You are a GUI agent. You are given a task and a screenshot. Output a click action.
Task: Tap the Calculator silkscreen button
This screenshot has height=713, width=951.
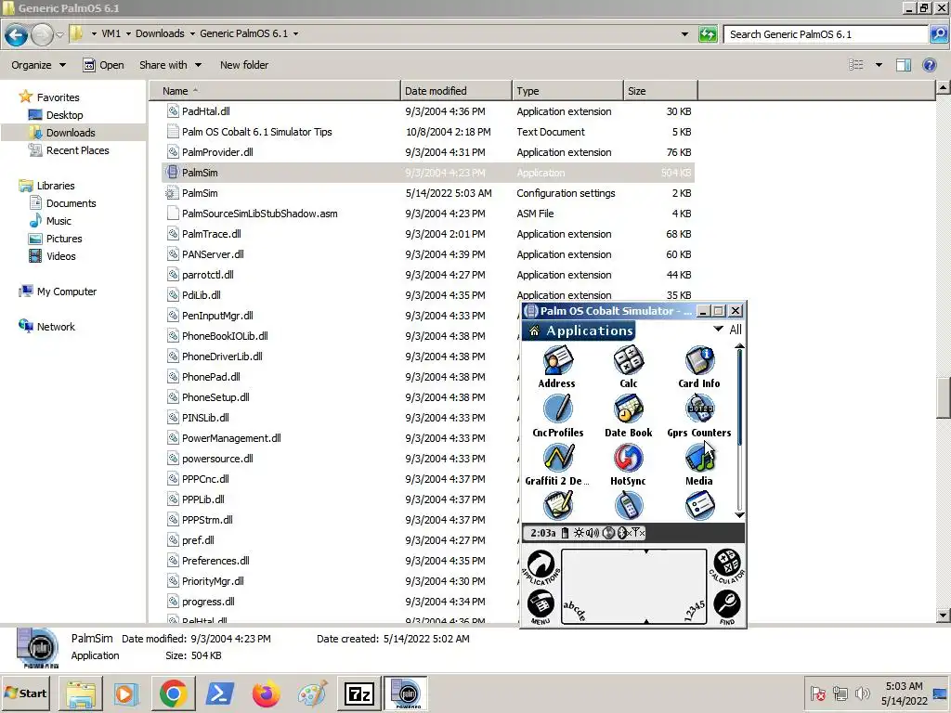point(726,566)
